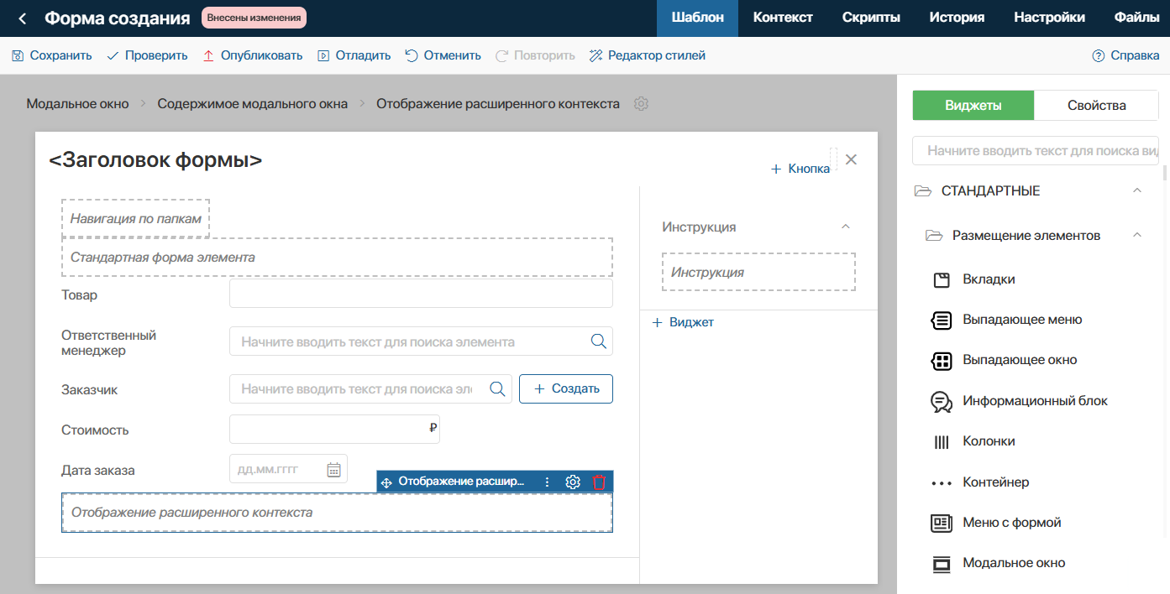Select the Модальное окно widget icon
The image size is (1170, 594).
942,564
